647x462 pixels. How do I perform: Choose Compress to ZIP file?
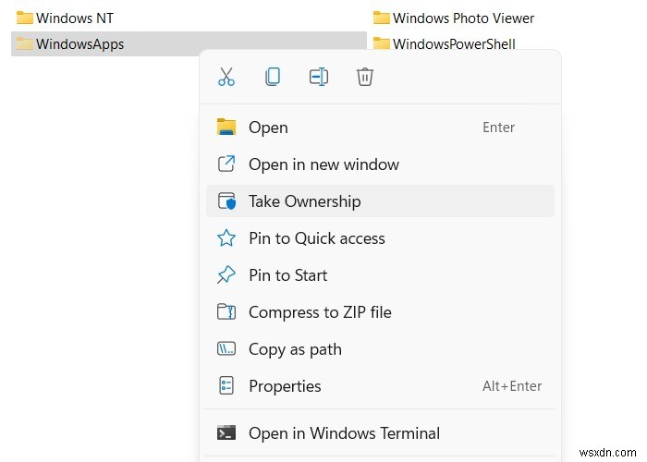click(380, 312)
